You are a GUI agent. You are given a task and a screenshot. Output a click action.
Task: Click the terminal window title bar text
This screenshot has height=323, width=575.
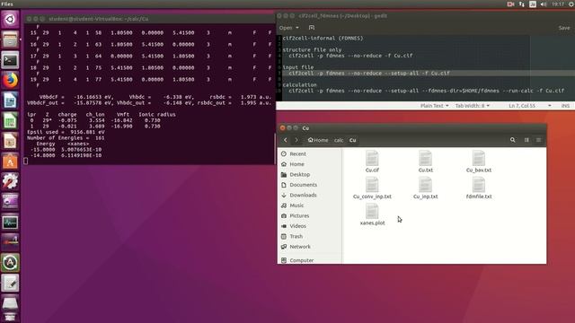(98, 19)
